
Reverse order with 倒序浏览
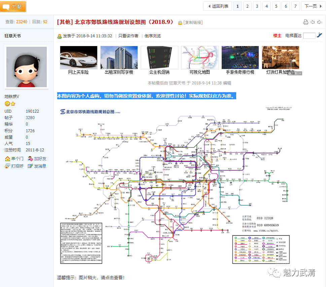pyautogui.click(x=153, y=36)
